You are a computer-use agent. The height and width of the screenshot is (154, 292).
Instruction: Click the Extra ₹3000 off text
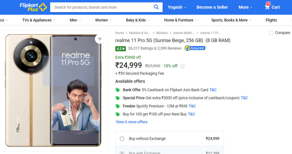tap(128, 58)
